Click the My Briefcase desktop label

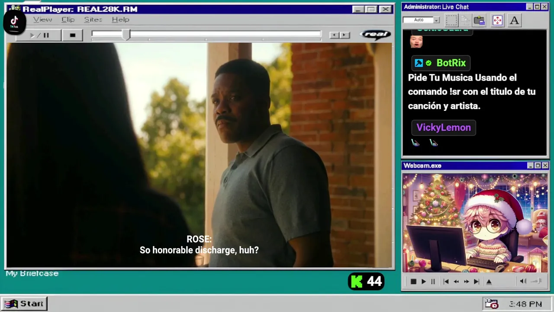point(32,273)
